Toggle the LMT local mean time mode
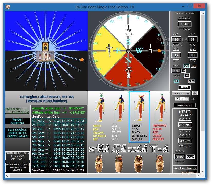The image size is (212, 185). (187, 76)
